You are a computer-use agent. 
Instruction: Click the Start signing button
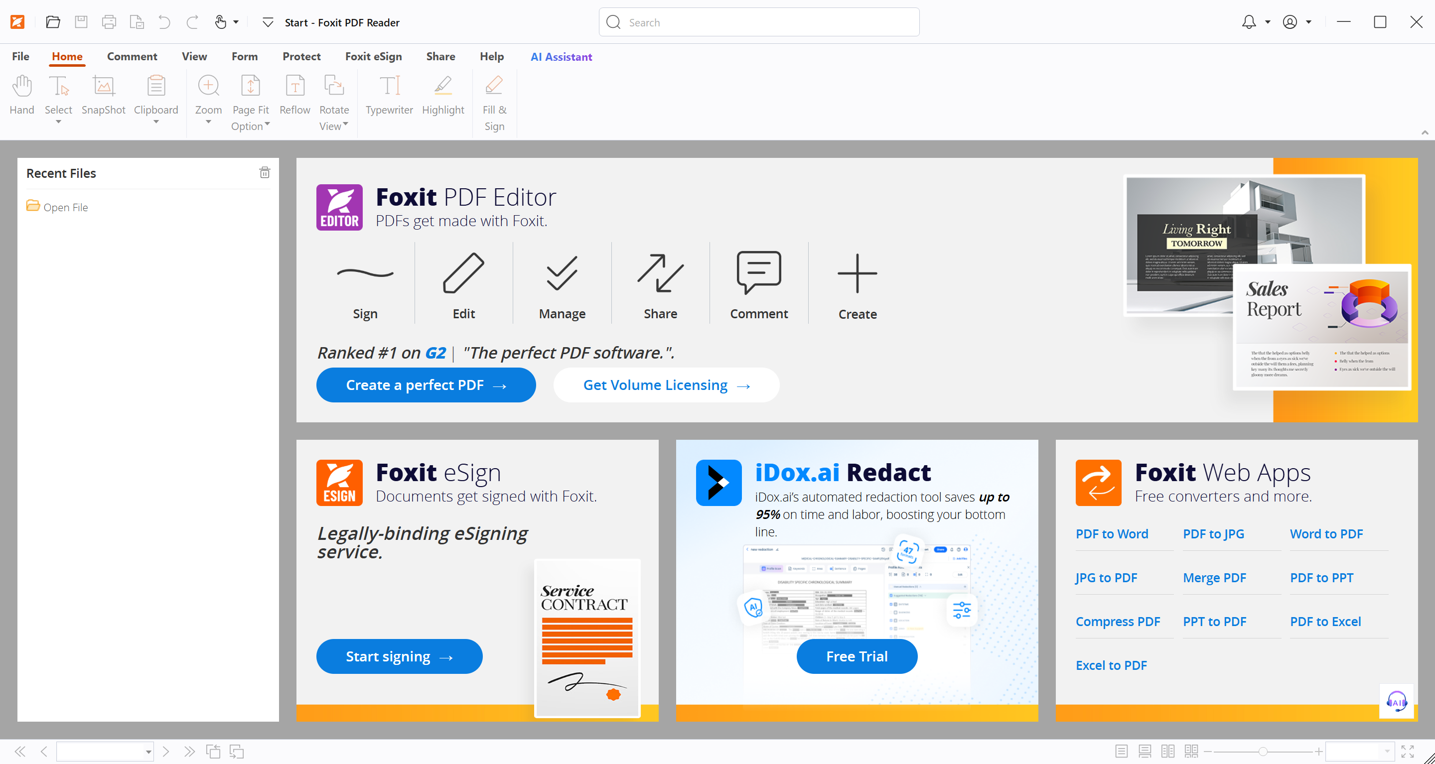click(x=399, y=656)
